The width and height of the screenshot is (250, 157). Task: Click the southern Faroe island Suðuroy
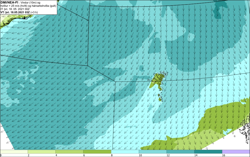click(x=160, y=98)
